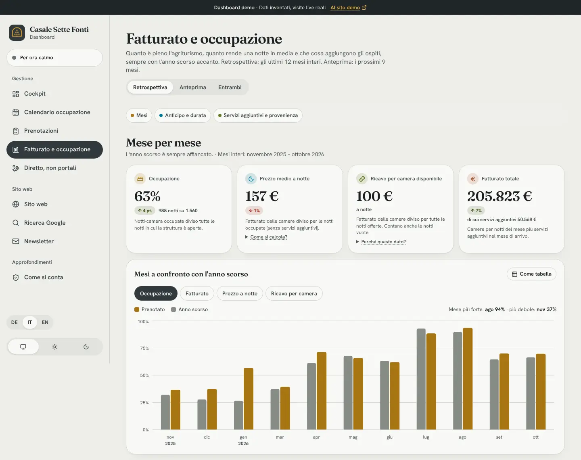The height and width of the screenshot is (460, 581).
Task: Click the Diretto, non portali icon
Action: (x=16, y=168)
